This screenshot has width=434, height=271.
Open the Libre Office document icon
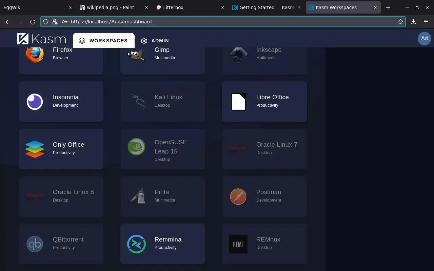tap(238, 102)
